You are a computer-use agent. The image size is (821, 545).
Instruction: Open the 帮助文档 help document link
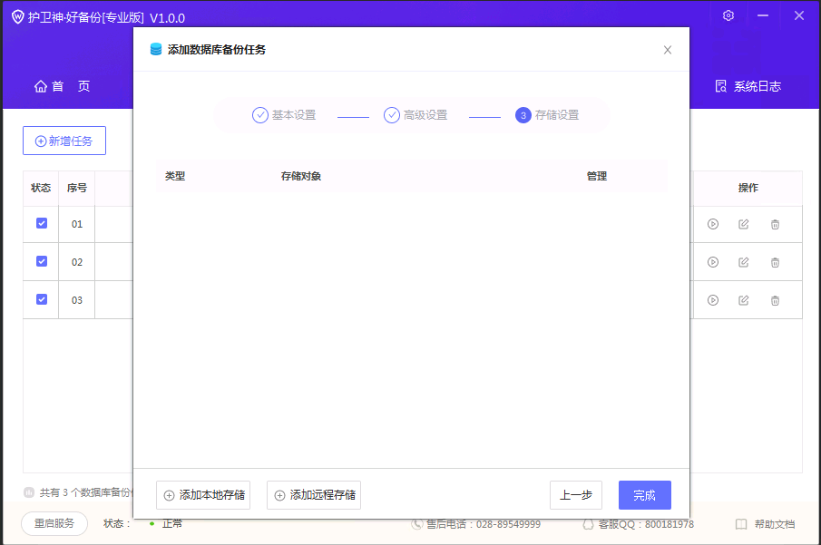coord(765,524)
